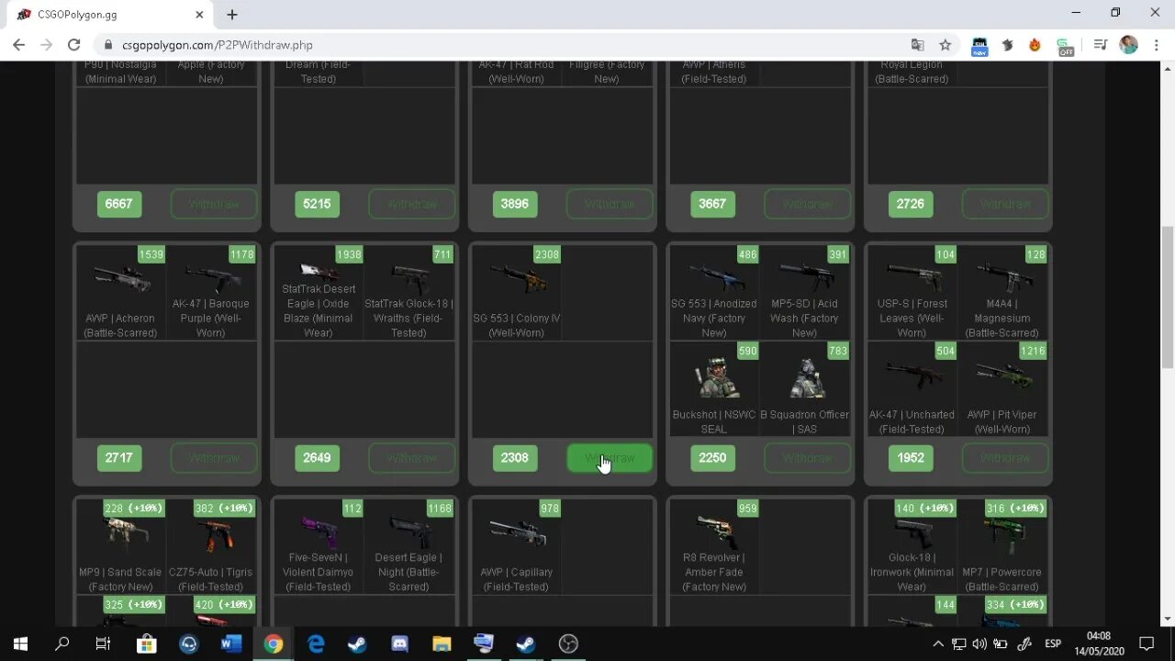1175x661 pixels.
Task: Select the MP5-SD Acid Wash item
Action: pos(804,293)
